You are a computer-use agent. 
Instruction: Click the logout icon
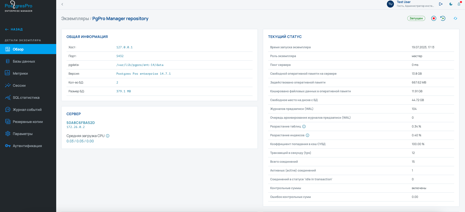tap(441, 4)
